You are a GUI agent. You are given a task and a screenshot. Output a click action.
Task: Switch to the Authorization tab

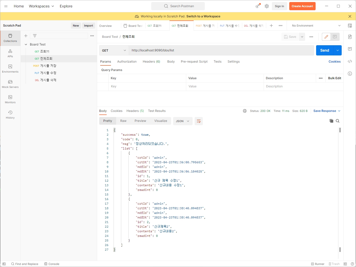(127, 62)
